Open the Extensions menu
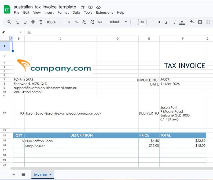This screenshot has width=213, height=180. point(104,13)
